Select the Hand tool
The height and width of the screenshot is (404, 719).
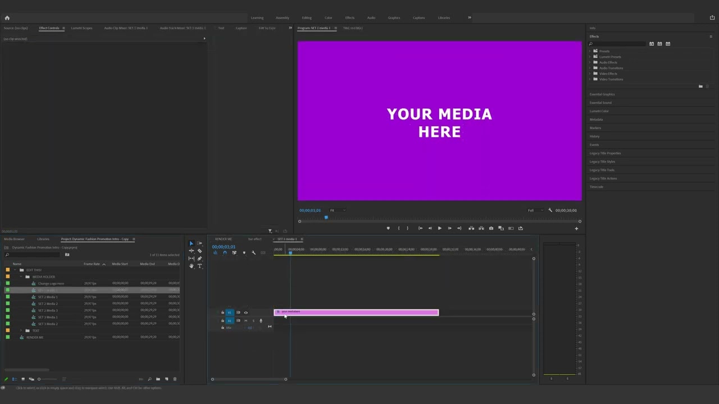click(191, 266)
